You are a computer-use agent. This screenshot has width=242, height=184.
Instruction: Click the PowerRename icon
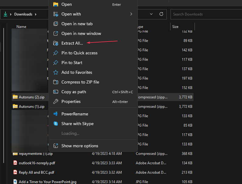pyautogui.click(x=56, y=114)
